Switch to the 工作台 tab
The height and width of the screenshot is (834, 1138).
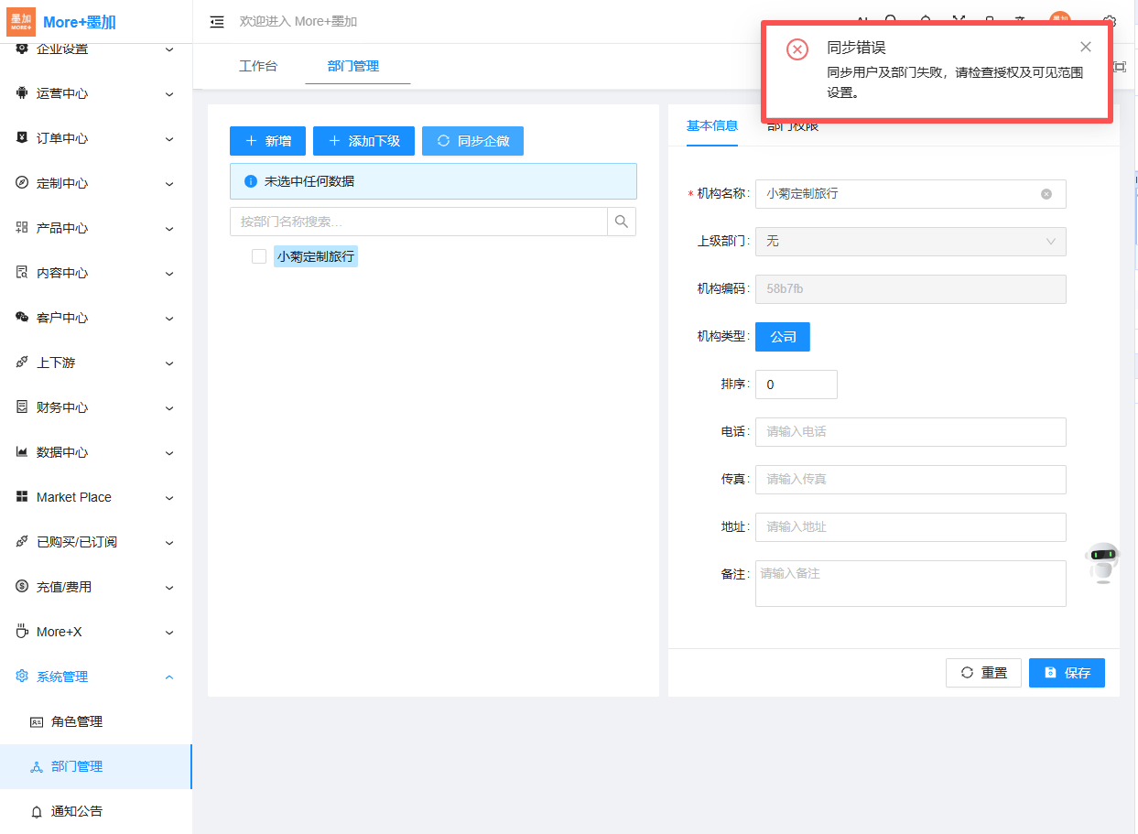[x=257, y=66]
